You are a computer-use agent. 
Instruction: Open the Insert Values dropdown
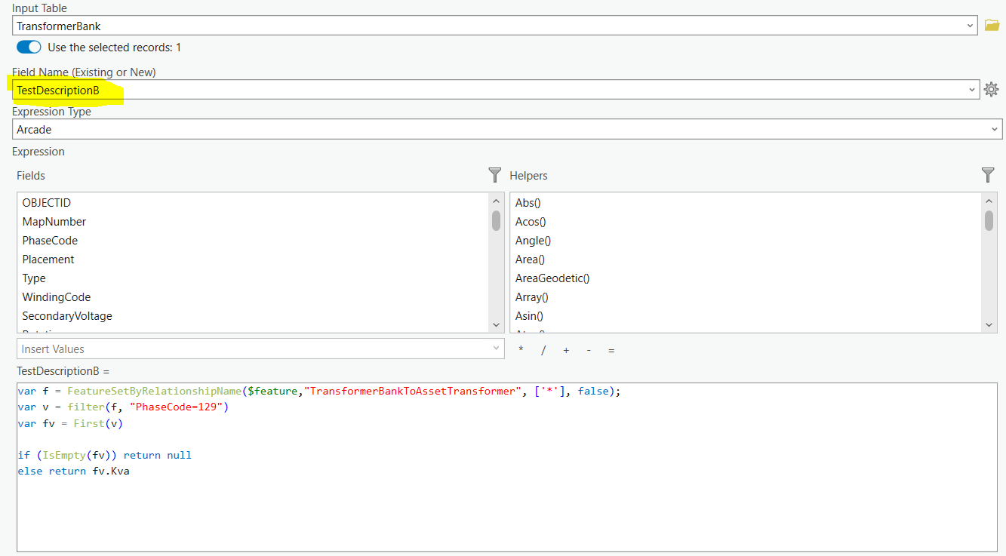coord(496,349)
